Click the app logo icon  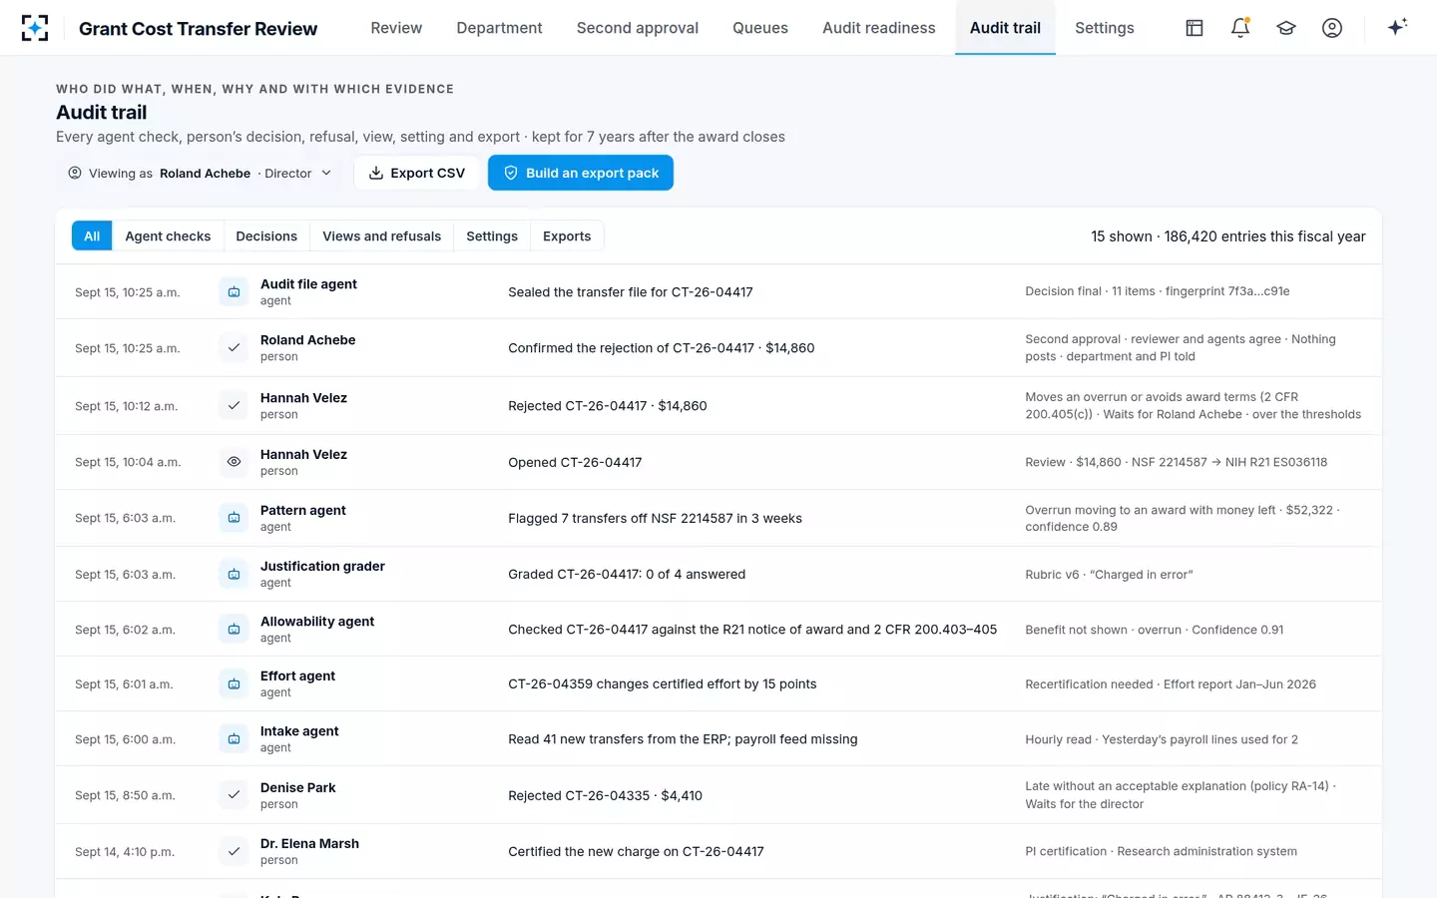coord(35,28)
